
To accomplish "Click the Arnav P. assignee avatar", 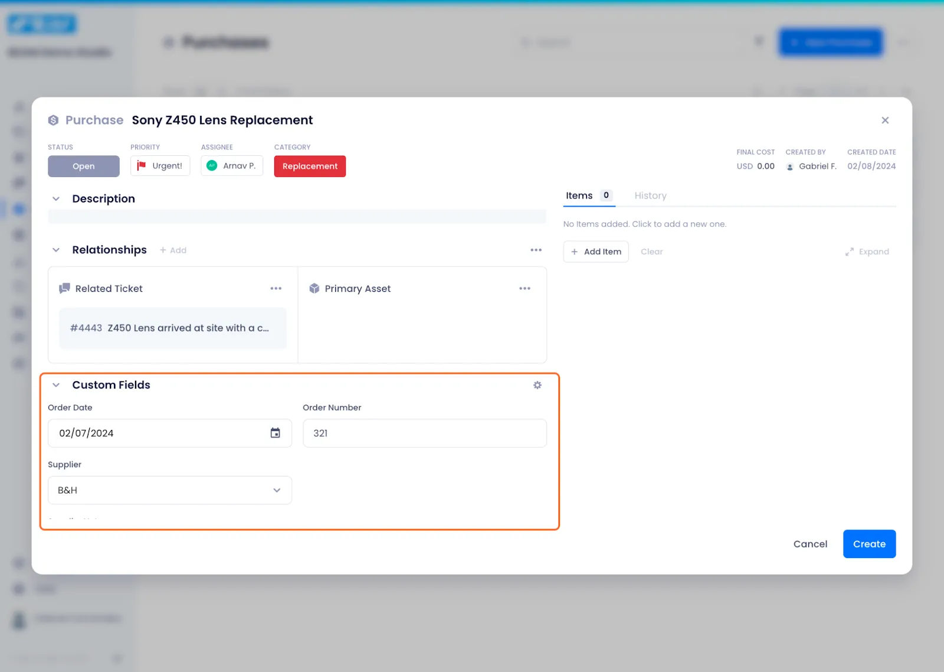I will [212, 165].
